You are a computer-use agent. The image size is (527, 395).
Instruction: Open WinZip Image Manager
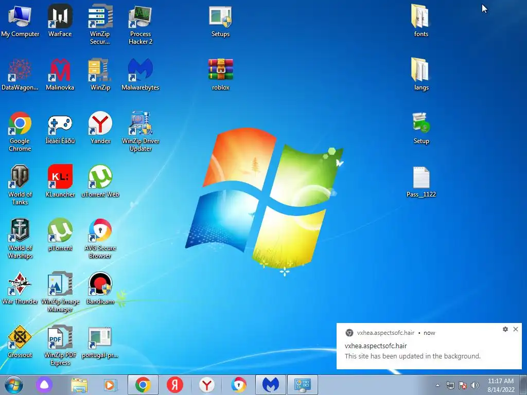tap(60, 292)
